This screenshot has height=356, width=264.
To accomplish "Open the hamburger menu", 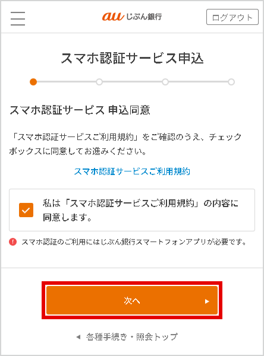I will coord(18,18).
